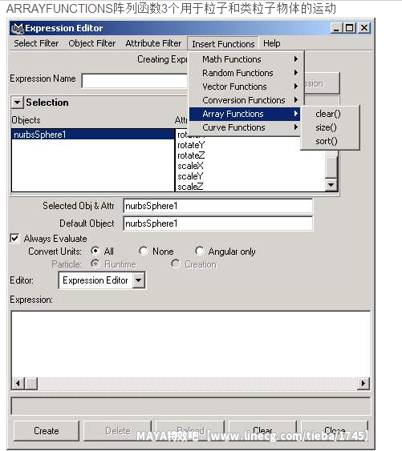Select Convert Units None radio button
Image resolution: width=402 pixels, height=451 pixels.
point(144,251)
